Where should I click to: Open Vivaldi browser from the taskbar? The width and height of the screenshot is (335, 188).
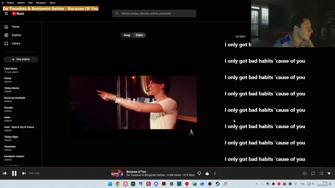(x=125, y=184)
